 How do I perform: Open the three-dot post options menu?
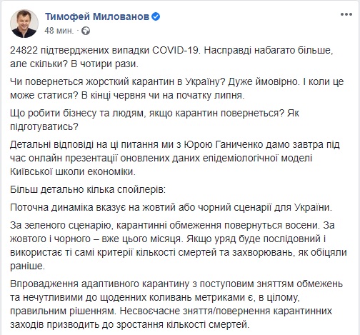[346, 14]
